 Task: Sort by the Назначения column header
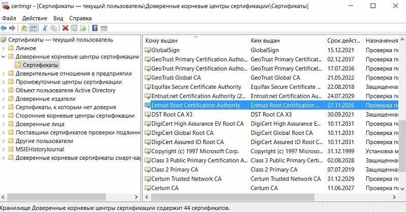point(382,41)
